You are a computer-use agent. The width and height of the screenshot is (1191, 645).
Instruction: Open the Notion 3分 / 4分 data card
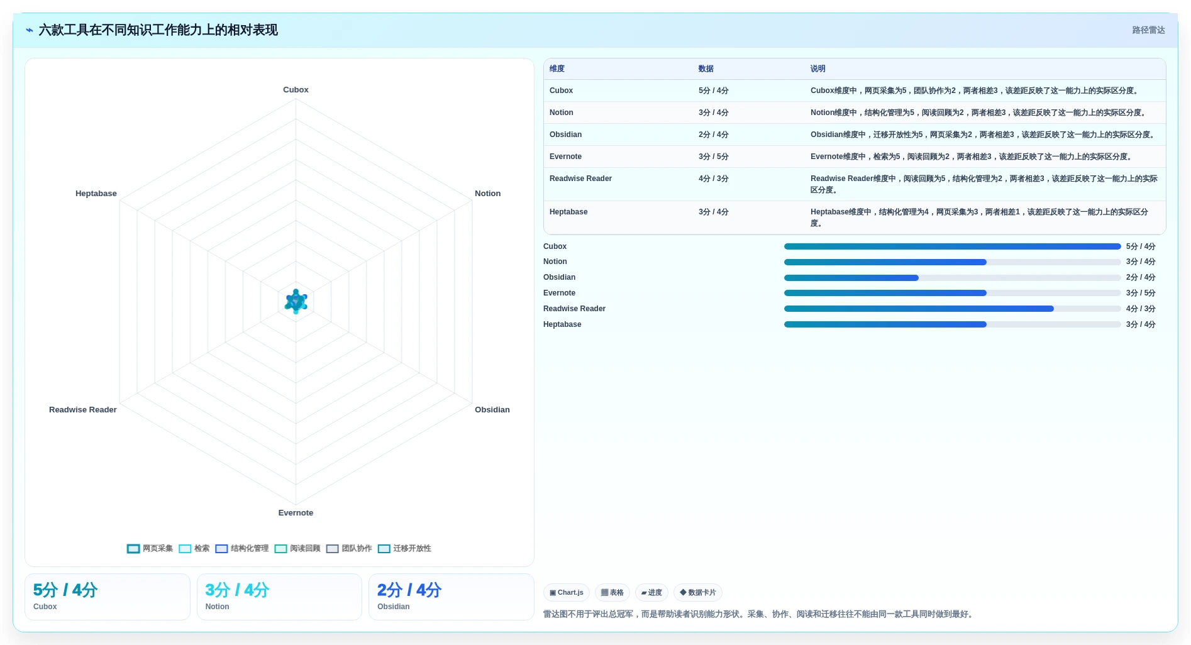pyautogui.click(x=279, y=597)
